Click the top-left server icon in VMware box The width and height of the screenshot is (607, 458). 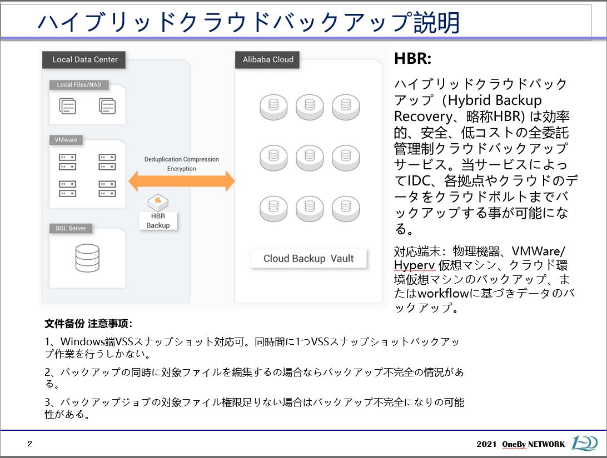[x=67, y=162]
